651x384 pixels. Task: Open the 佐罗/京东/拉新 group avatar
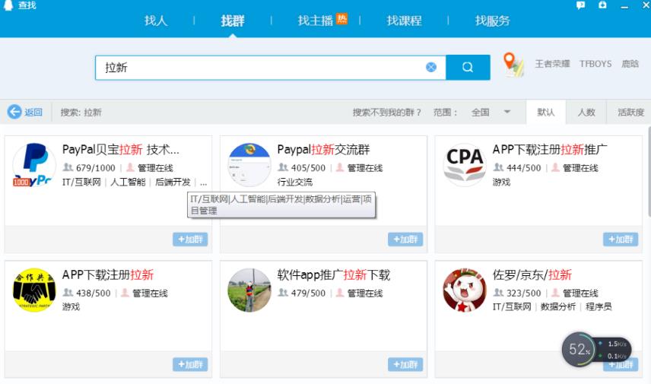[465, 290]
